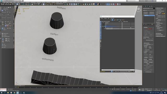Click the first Show Cage color swatch
This screenshot has width=167, height=94.
[x=163, y=14]
